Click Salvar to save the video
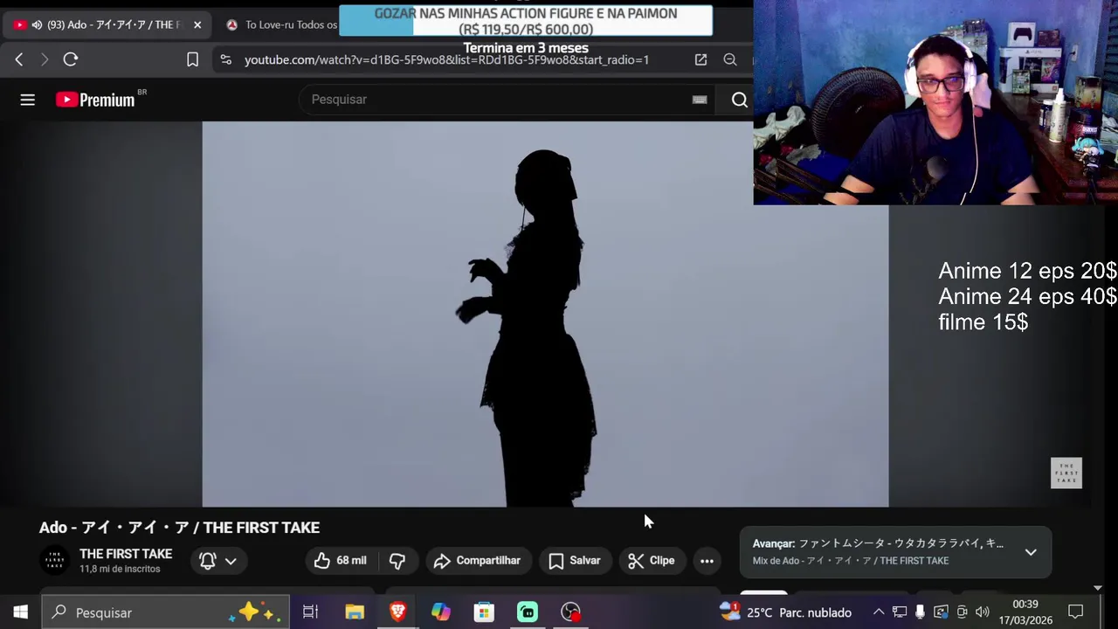The height and width of the screenshot is (629, 1118). click(x=575, y=561)
